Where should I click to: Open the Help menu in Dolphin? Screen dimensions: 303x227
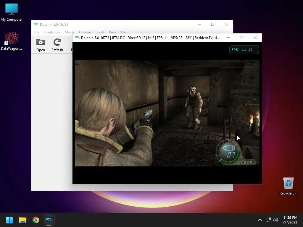click(125, 32)
